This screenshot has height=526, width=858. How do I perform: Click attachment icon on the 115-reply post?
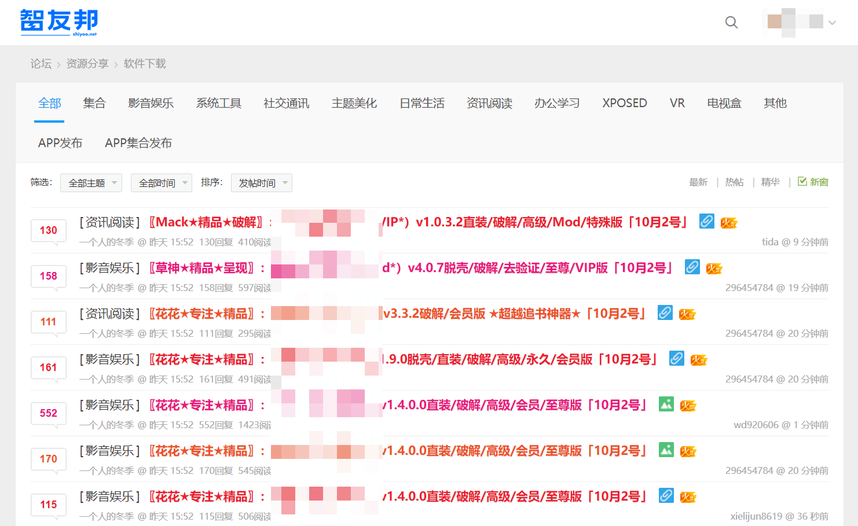tap(666, 496)
